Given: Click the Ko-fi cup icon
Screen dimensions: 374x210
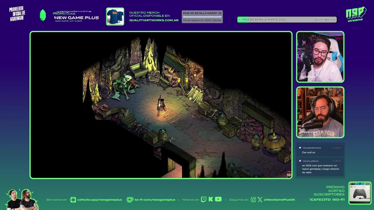Looking at the screenshot, I should tap(130, 200).
